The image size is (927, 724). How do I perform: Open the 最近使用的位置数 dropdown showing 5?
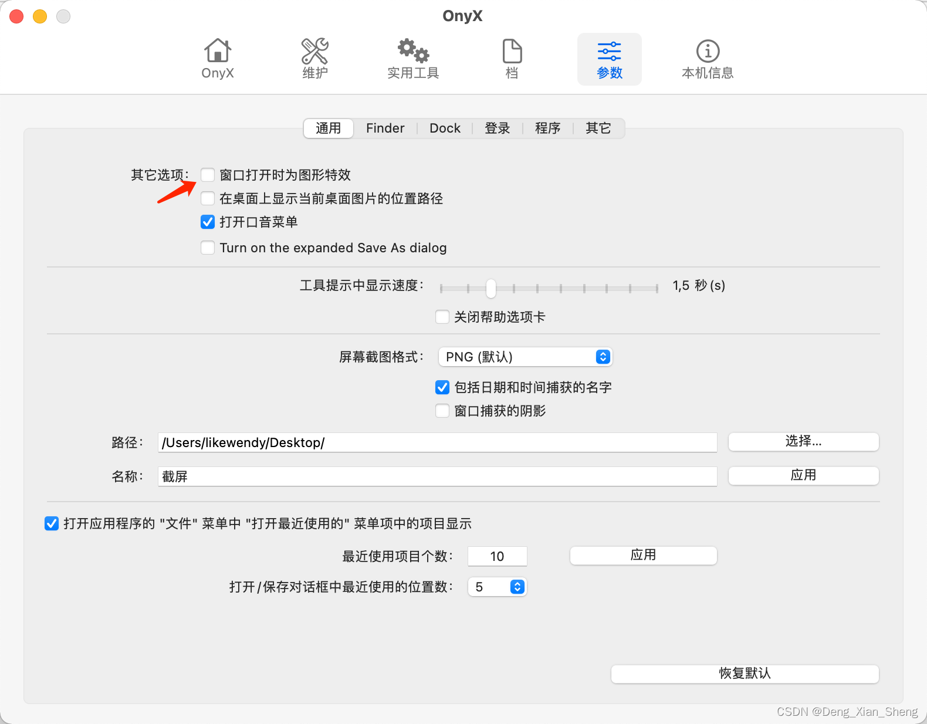pyautogui.click(x=498, y=587)
